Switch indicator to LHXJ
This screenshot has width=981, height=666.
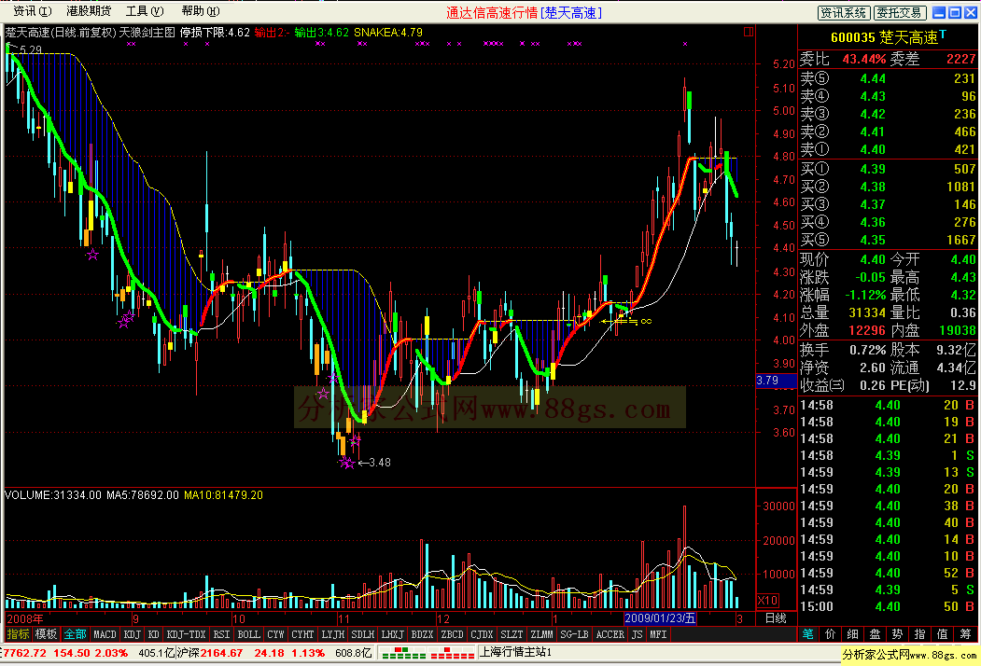(392, 634)
